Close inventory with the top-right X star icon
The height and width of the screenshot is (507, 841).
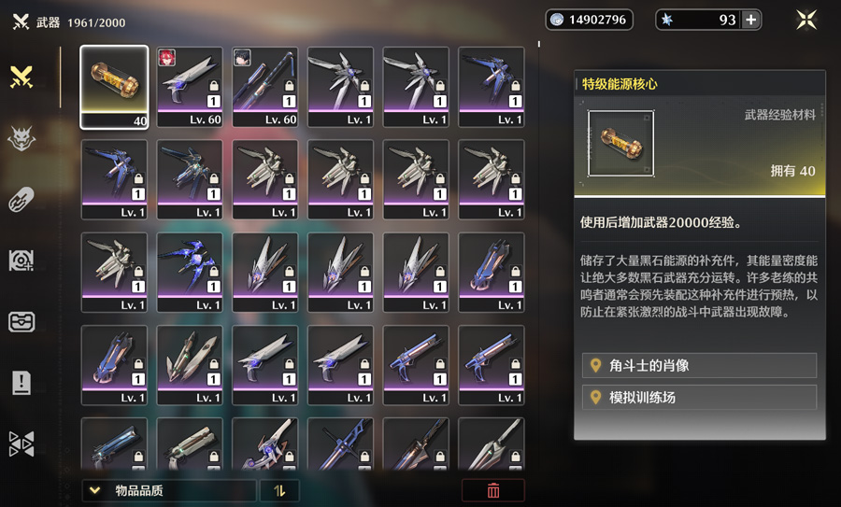806,20
